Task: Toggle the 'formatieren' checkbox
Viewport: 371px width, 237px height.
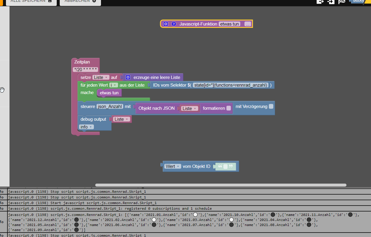Action: click(x=228, y=108)
